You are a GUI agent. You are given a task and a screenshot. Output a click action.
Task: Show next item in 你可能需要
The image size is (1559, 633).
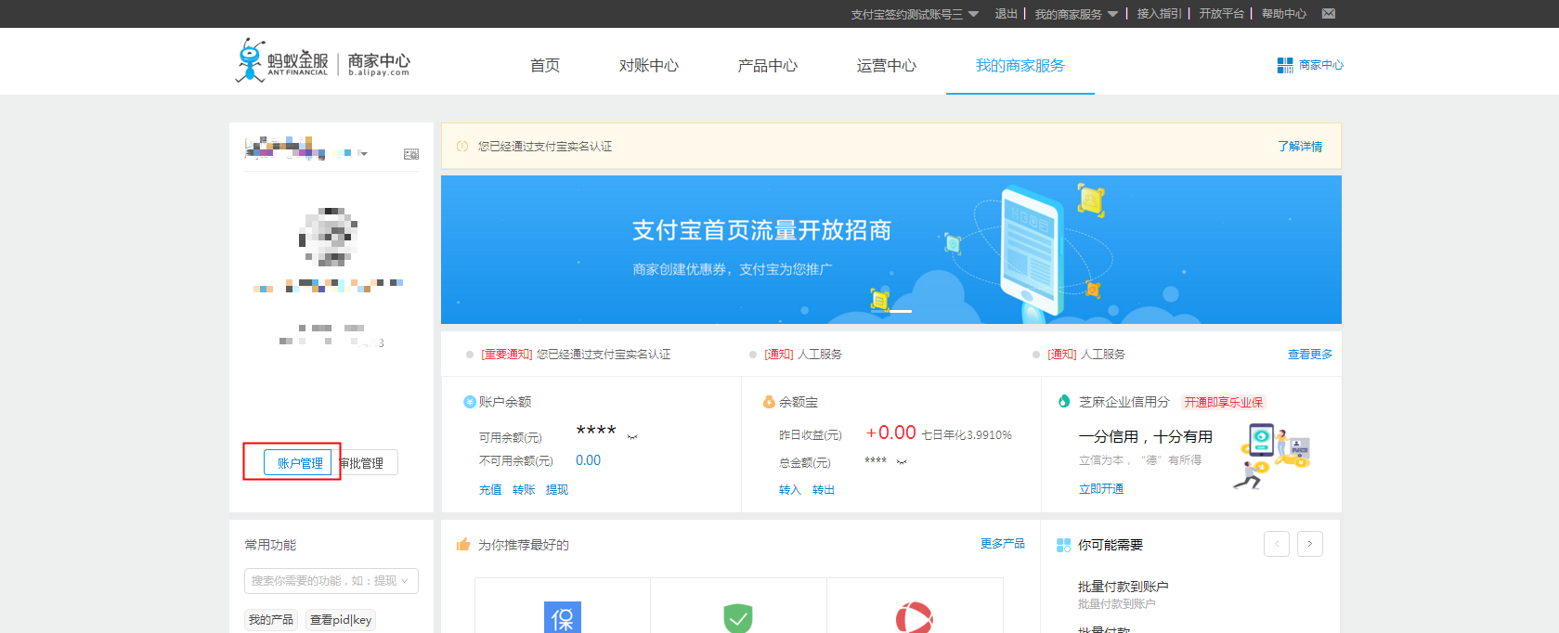point(1310,544)
